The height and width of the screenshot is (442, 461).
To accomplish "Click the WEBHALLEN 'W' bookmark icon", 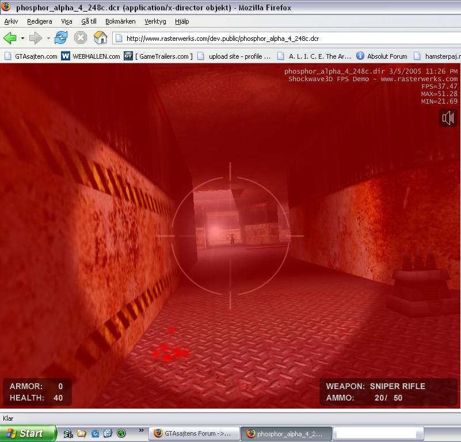I will tap(65, 56).
